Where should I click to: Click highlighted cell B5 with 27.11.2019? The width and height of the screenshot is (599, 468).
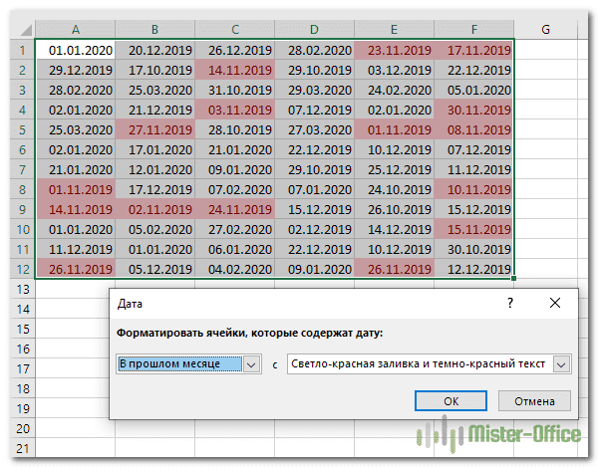coord(154,129)
